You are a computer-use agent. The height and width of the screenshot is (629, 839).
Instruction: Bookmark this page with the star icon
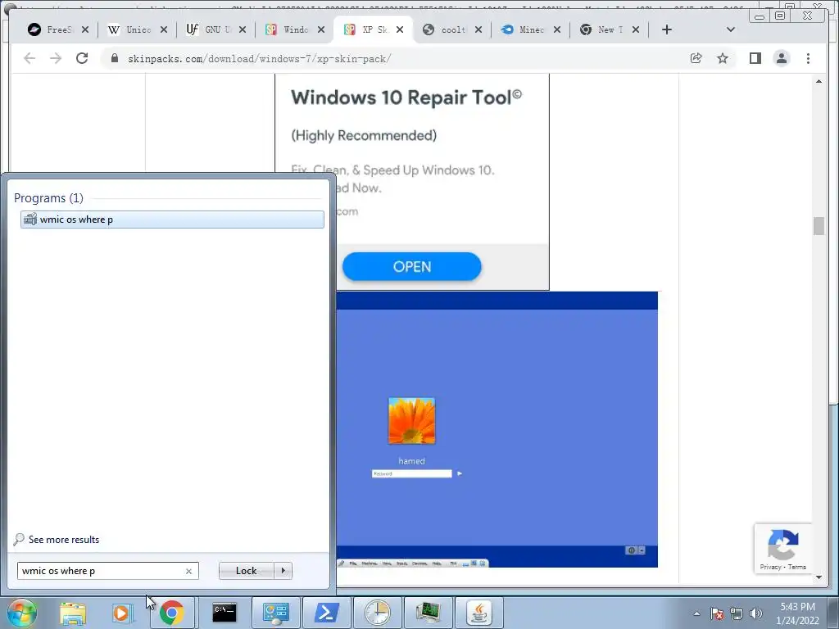pyautogui.click(x=723, y=58)
